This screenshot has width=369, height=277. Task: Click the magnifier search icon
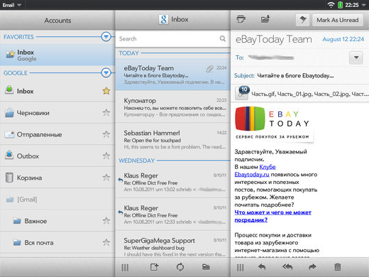[x=223, y=38]
